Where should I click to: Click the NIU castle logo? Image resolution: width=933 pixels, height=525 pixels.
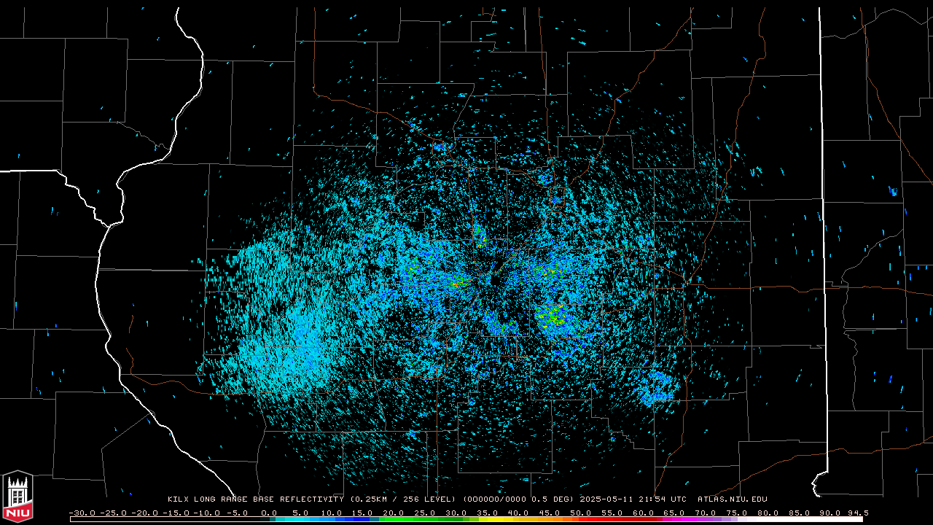[x=17, y=498]
